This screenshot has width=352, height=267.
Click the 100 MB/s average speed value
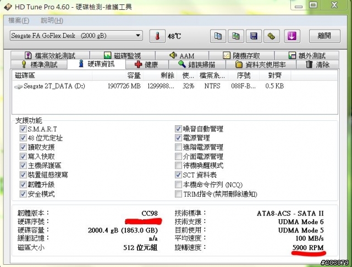tap(310, 238)
